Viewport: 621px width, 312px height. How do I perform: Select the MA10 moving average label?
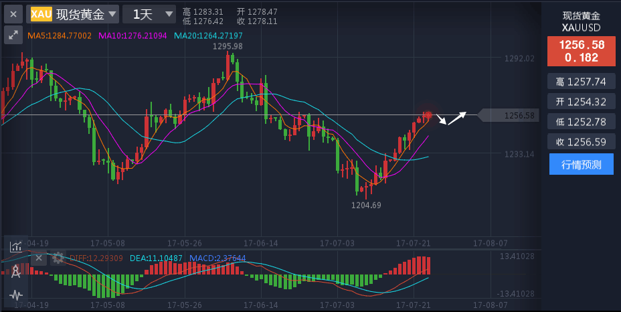point(134,35)
